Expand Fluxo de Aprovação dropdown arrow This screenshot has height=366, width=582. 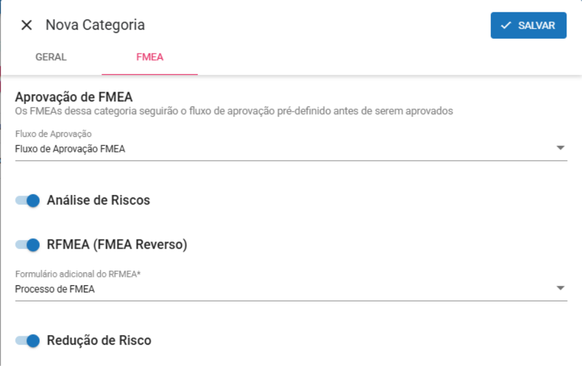tap(560, 148)
